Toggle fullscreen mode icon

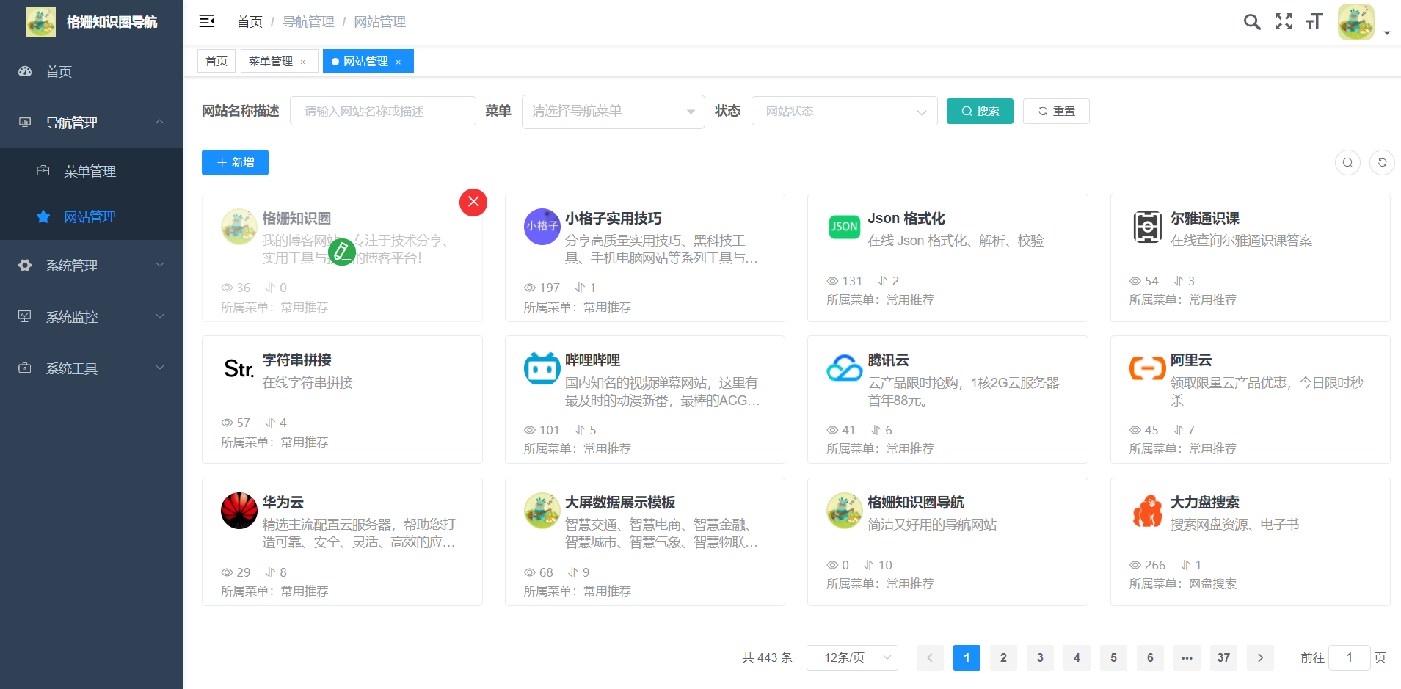(x=1284, y=22)
